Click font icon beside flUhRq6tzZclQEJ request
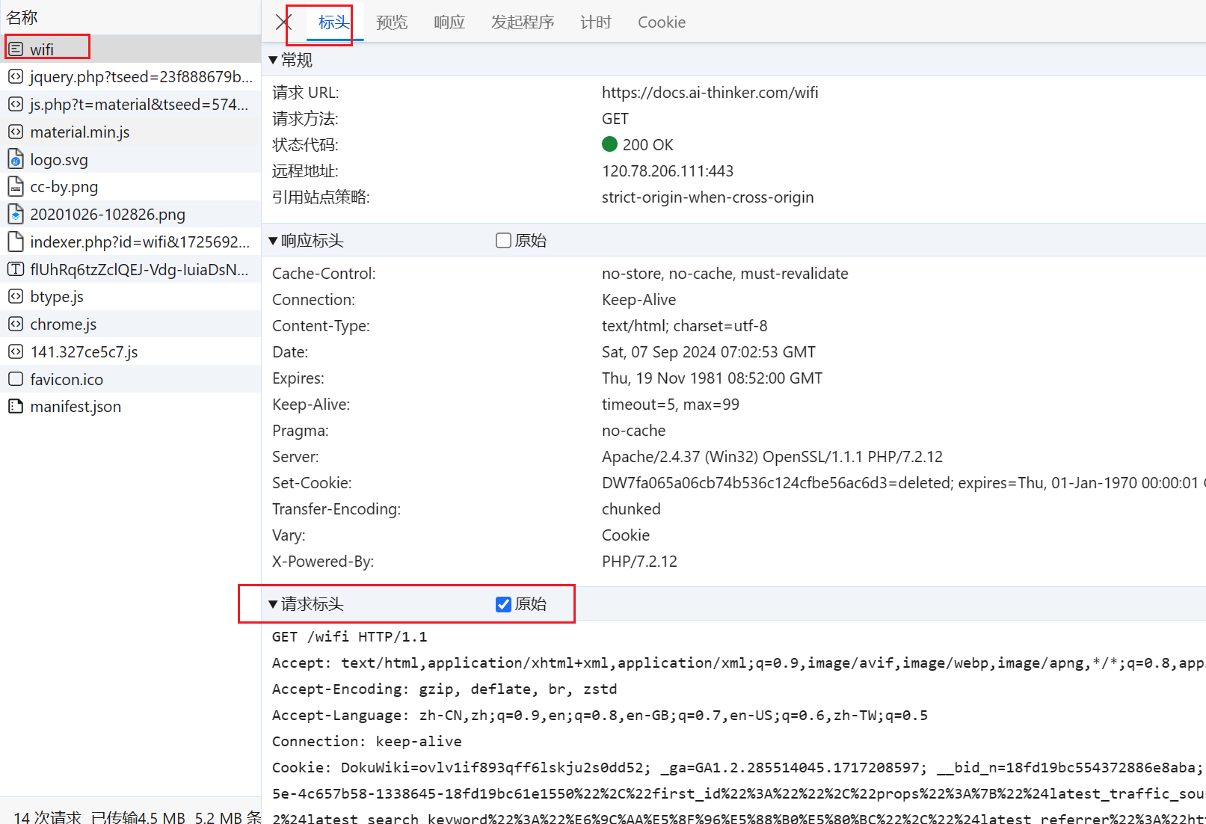Viewport: 1206px width, 824px height. pyautogui.click(x=16, y=269)
